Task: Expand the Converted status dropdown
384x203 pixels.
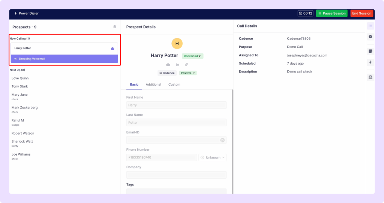Action: point(192,56)
